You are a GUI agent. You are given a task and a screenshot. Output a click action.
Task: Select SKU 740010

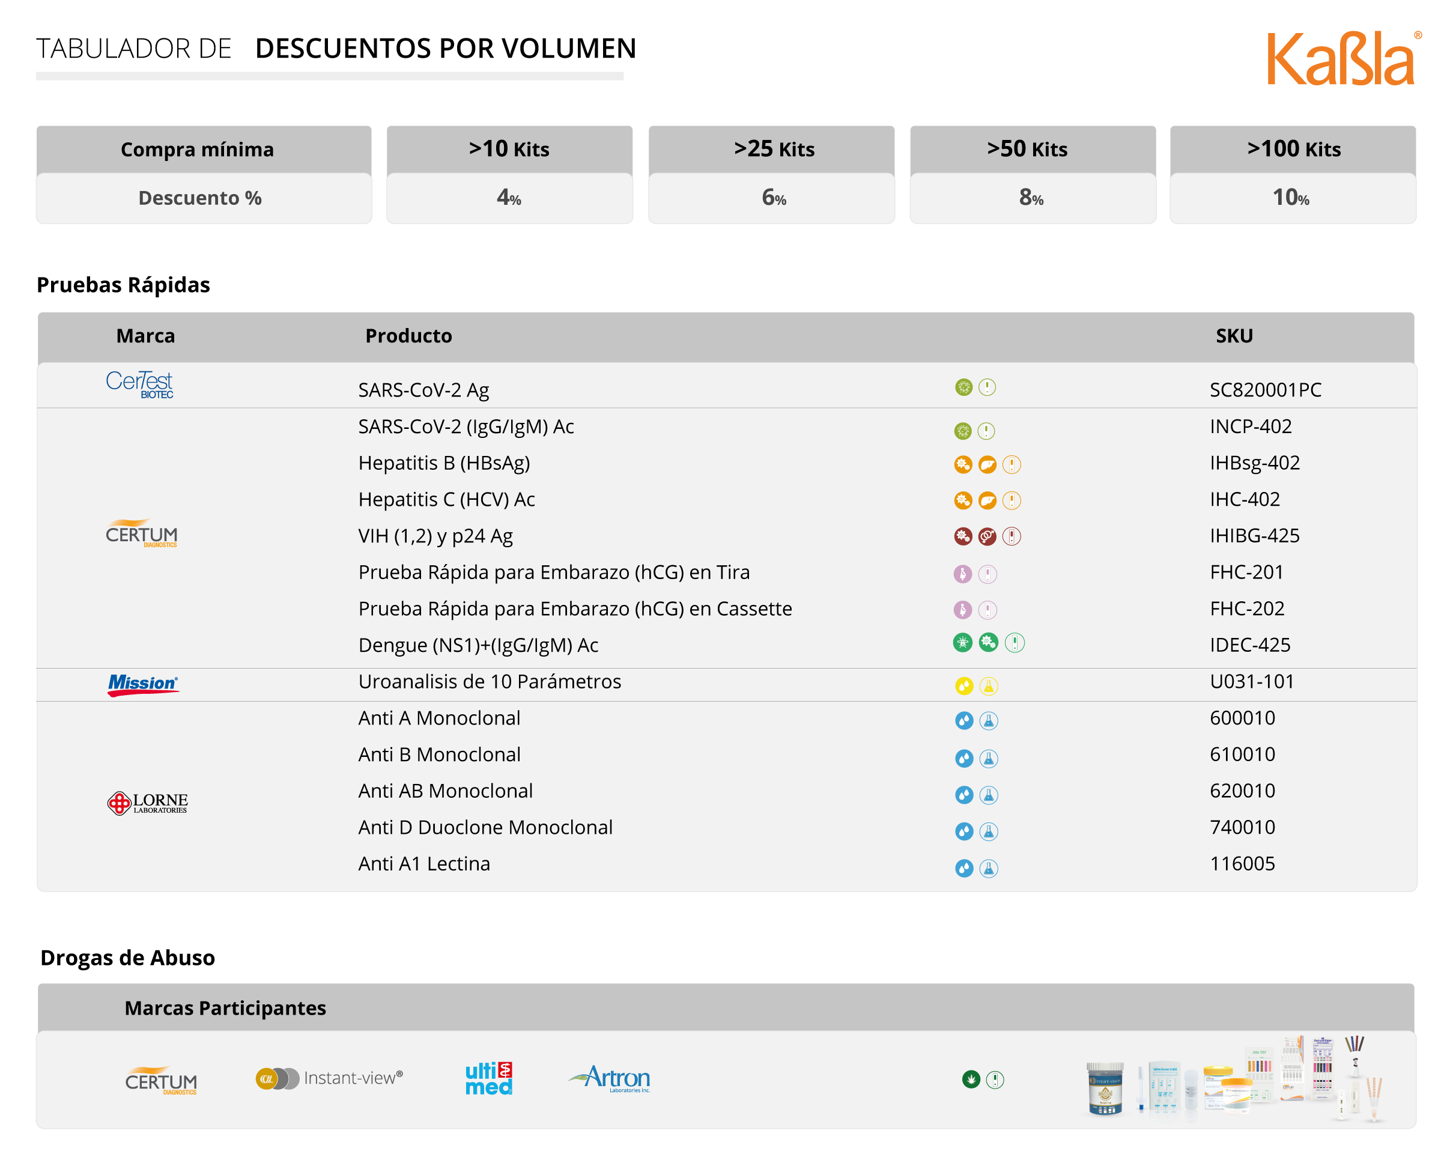tap(1242, 828)
